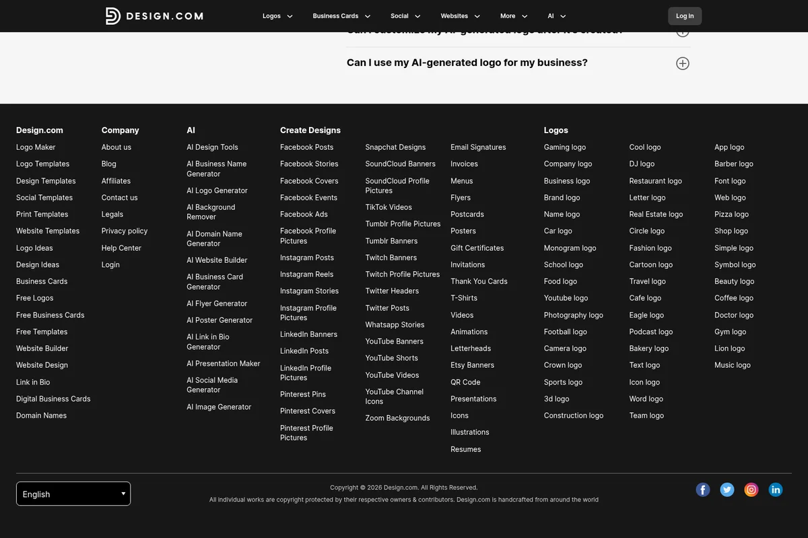Open Privacy policy link
Image resolution: width=808 pixels, height=538 pixels.
tap(125, 231)
